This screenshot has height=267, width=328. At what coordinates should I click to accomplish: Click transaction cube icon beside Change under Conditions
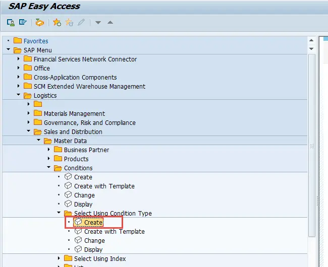click(x=68, y=195)
